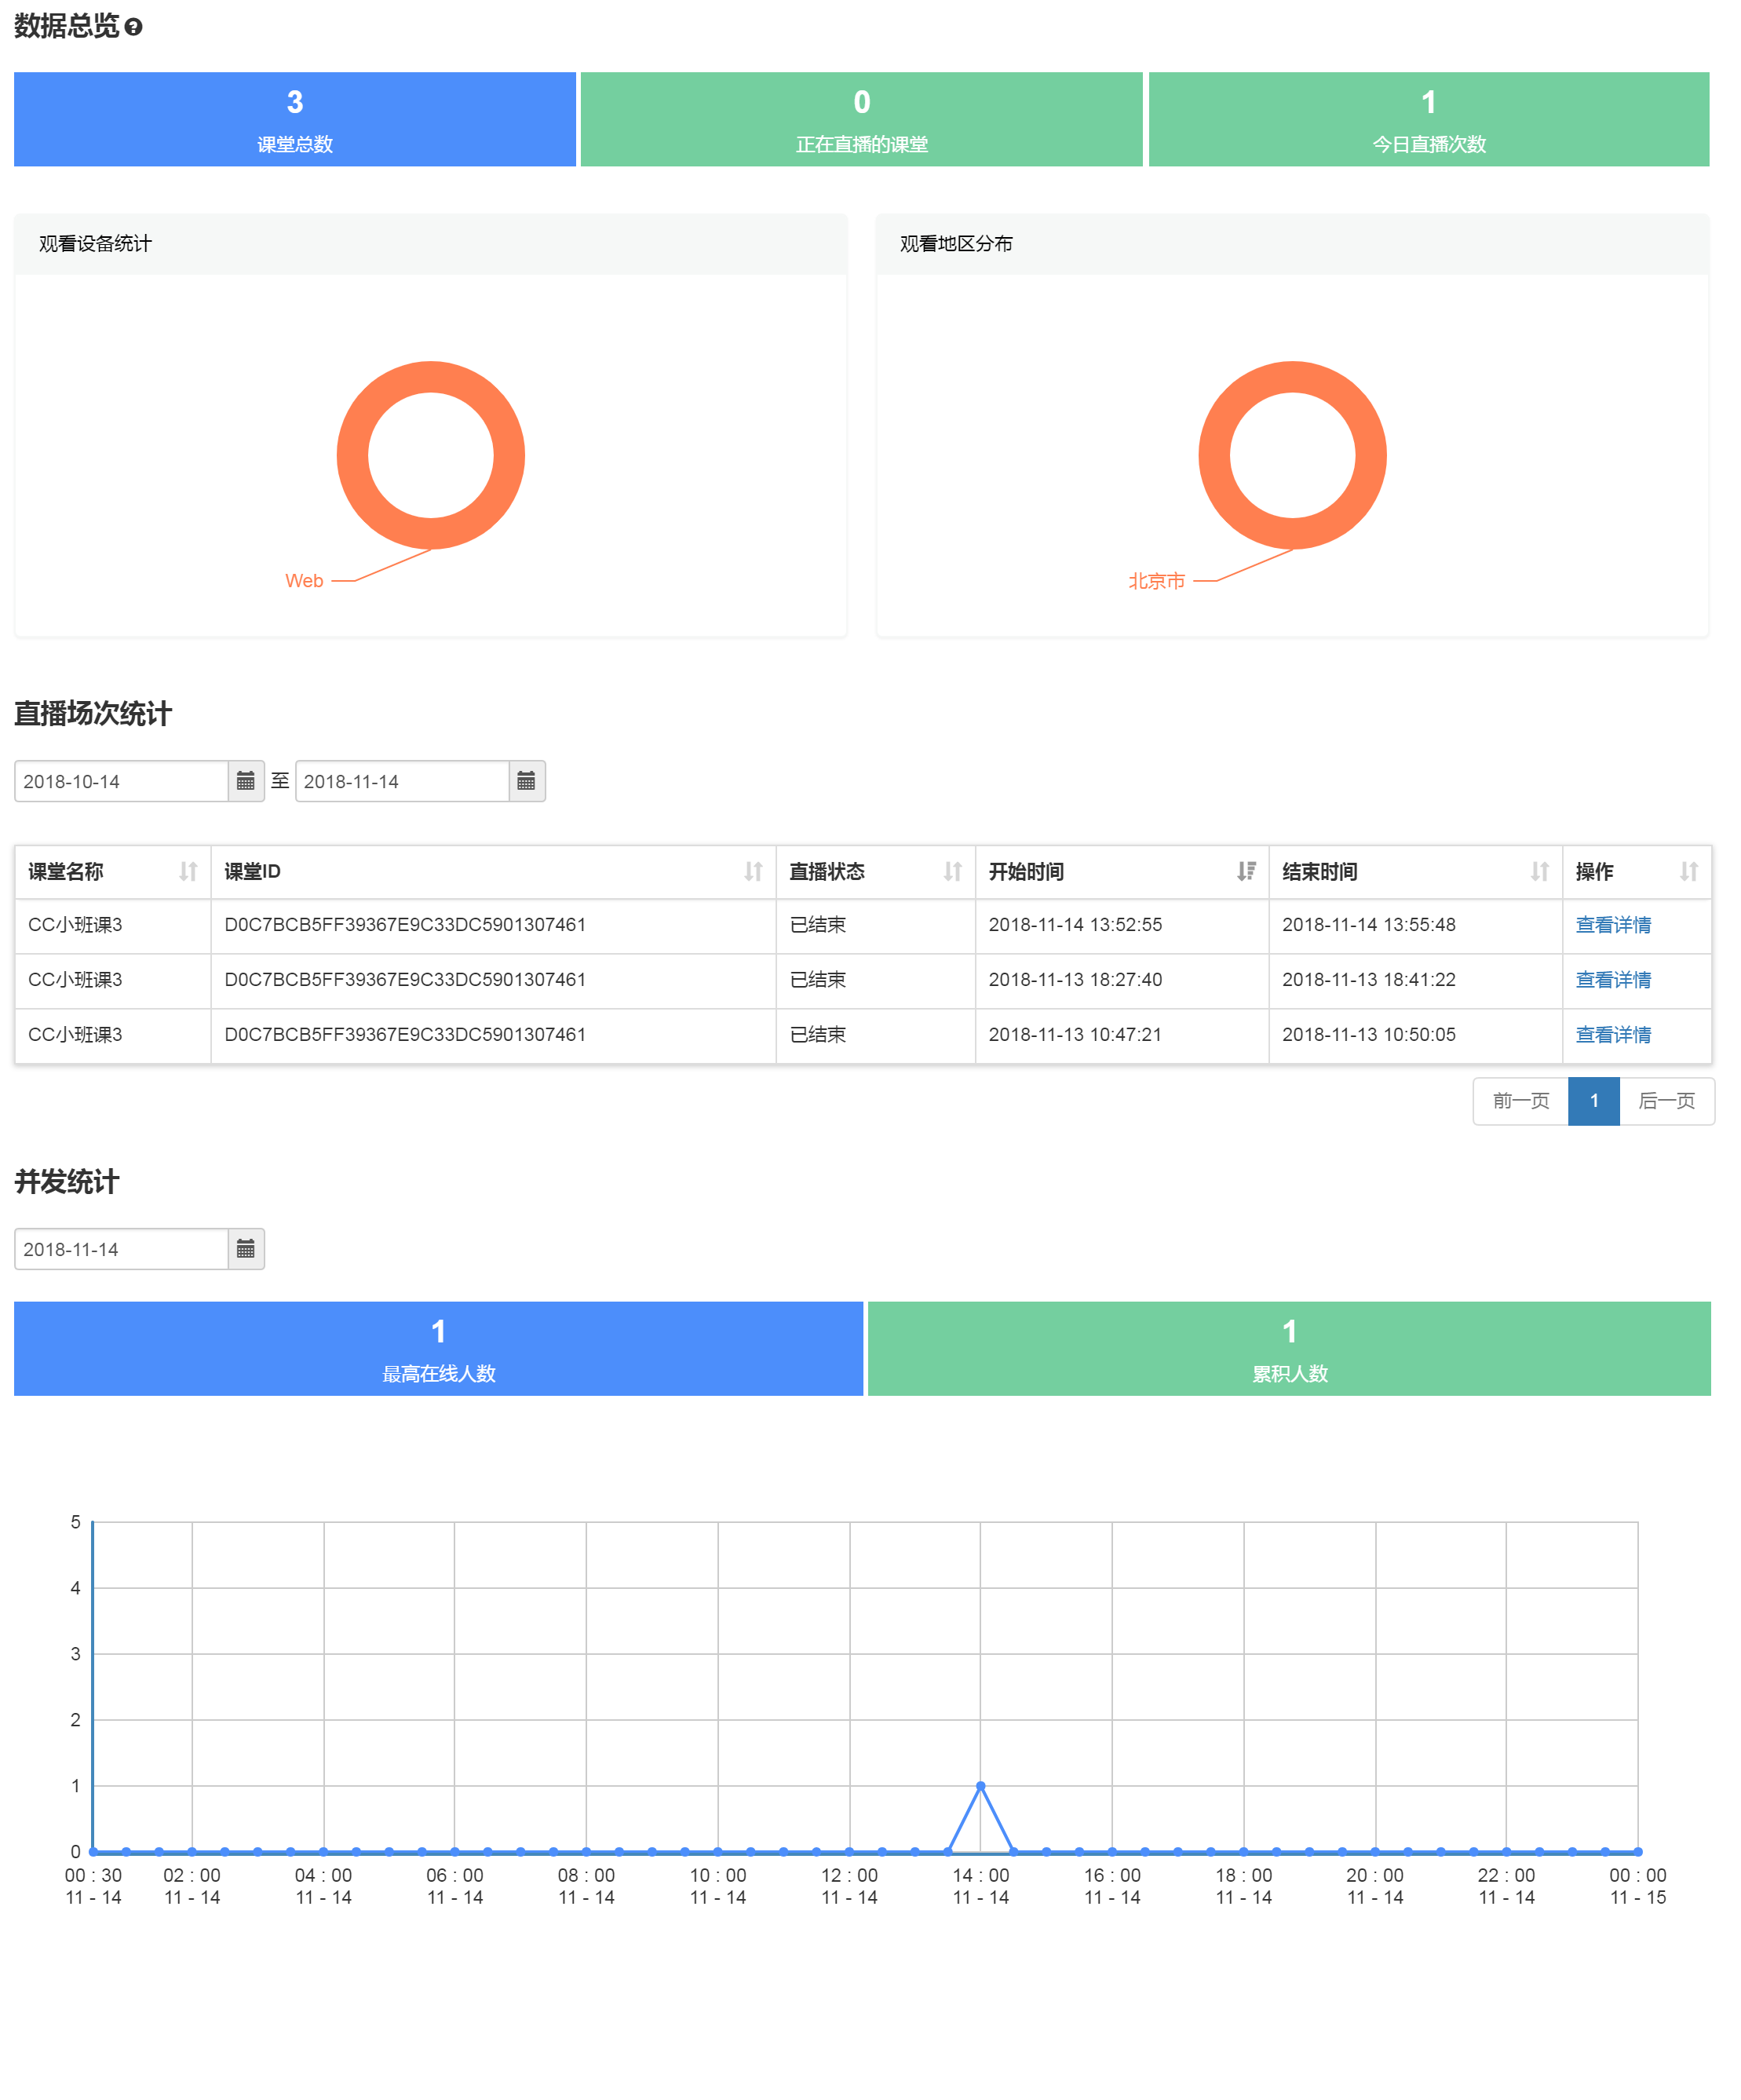This screenshot has width=1741, height=2100.
Task: Go to 前一页 in pagination
Action: (x=1520, y=1101)
